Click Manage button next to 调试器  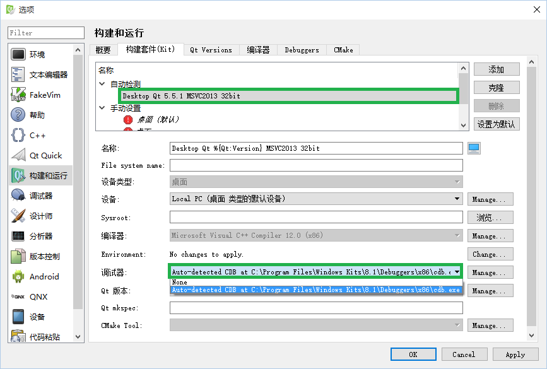click(490, 272)
